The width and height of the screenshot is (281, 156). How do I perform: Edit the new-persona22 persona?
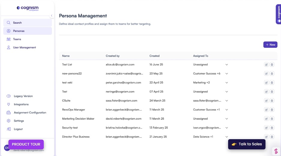coord(266,73)
